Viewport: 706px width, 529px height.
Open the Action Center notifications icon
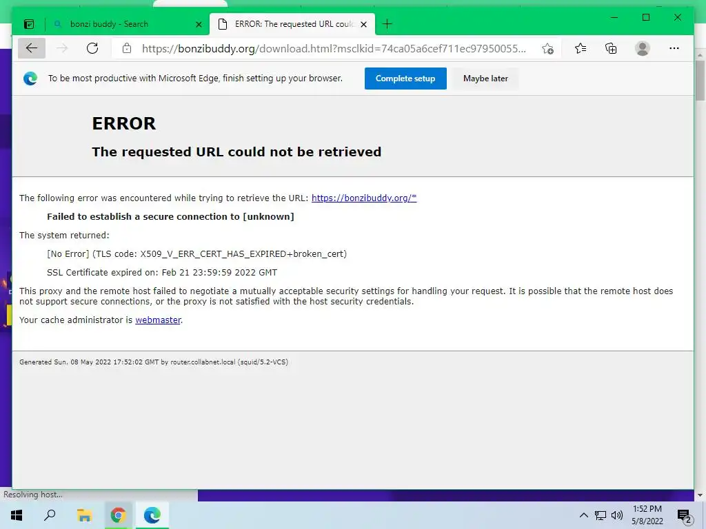click(x=684, y=516)
